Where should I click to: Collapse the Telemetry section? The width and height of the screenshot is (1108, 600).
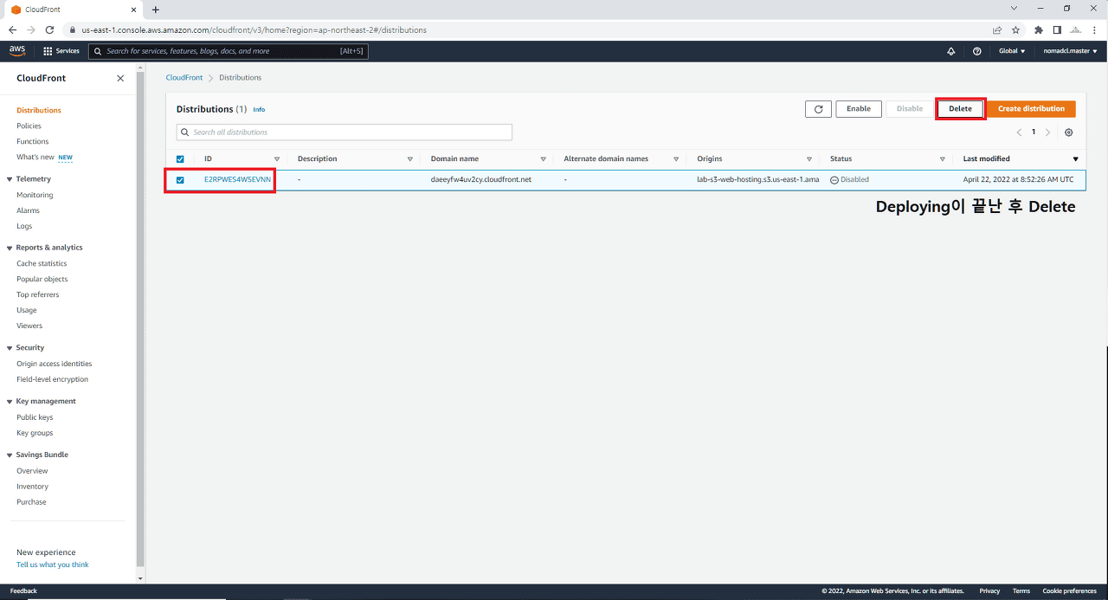(x=11, y=179)
